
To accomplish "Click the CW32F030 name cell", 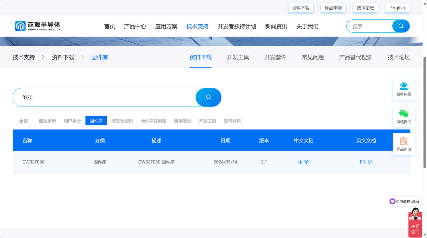I will tap(33, 162).
